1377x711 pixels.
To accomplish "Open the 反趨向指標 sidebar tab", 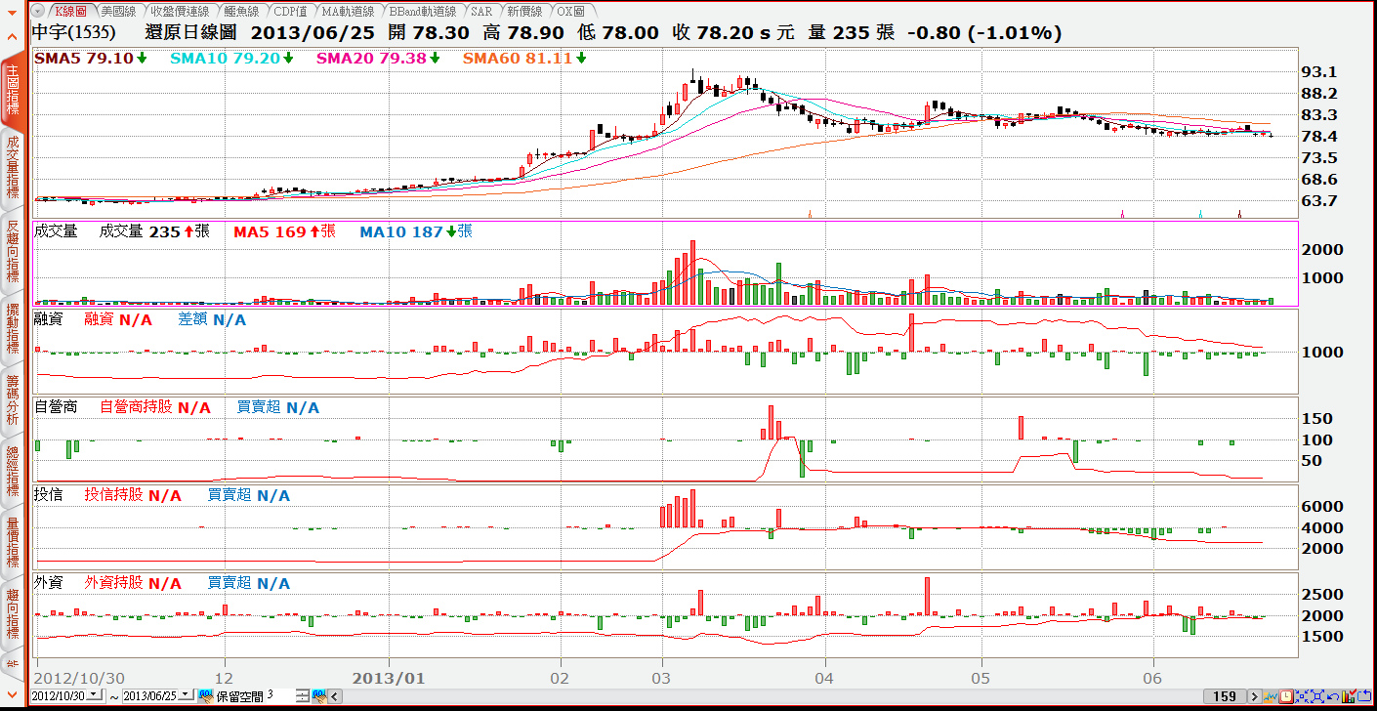I will [x=13, y=252].
